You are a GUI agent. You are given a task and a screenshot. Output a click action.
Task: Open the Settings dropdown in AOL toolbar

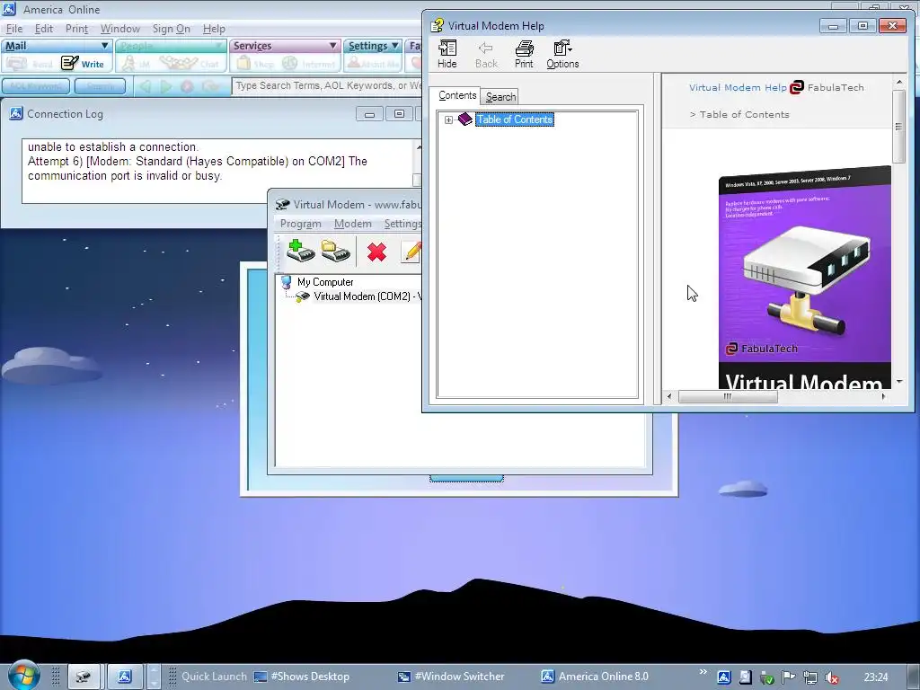395,46
